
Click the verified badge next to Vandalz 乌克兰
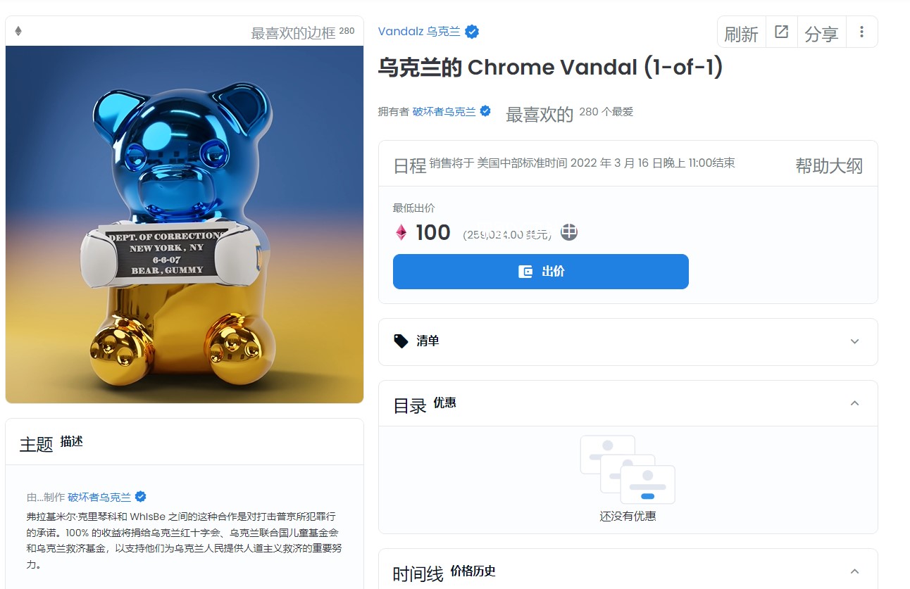472,31
